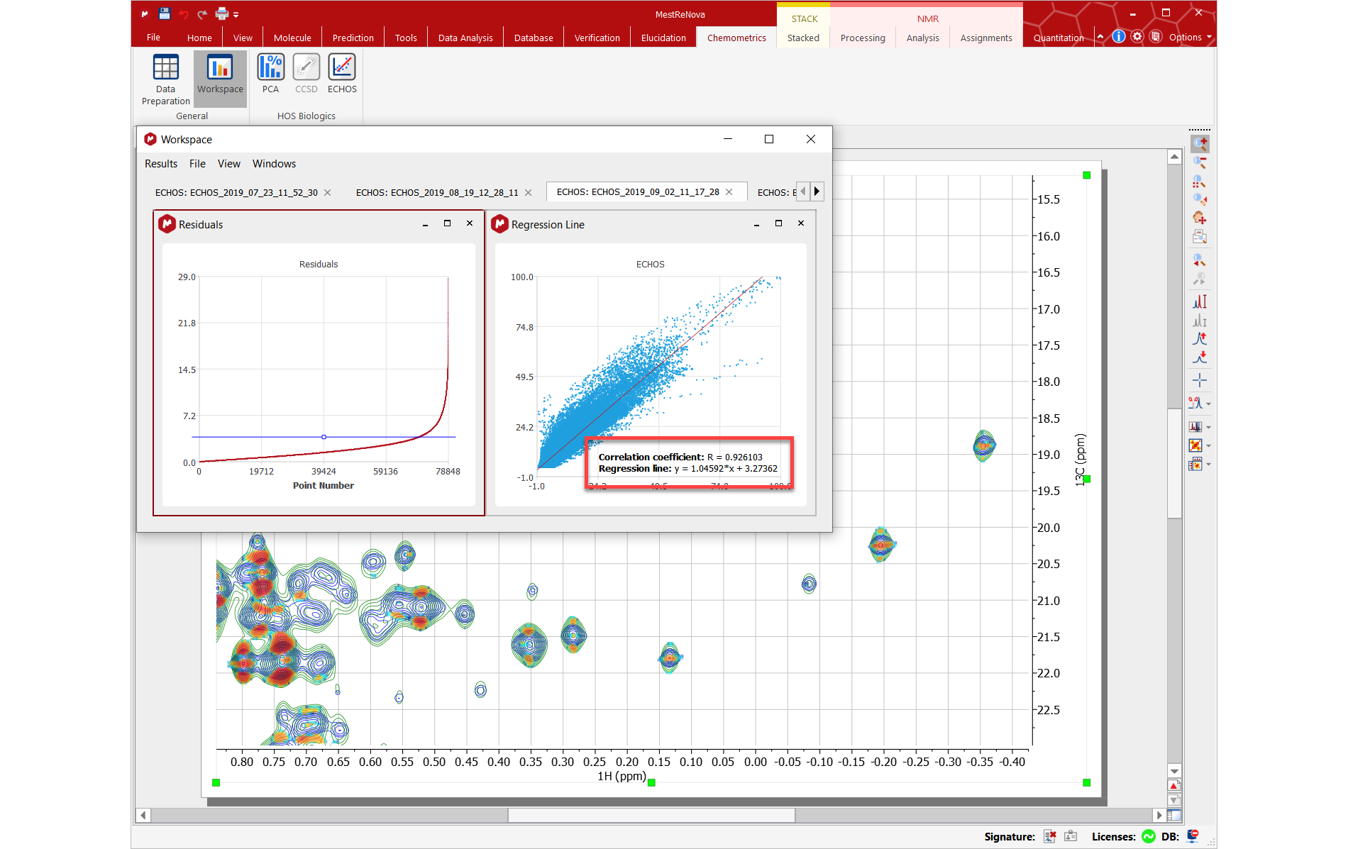Screen dimensions: 1348x849
Task: Expand the scissors cut tool dropdown arrow
Action: click(1208, 404)
